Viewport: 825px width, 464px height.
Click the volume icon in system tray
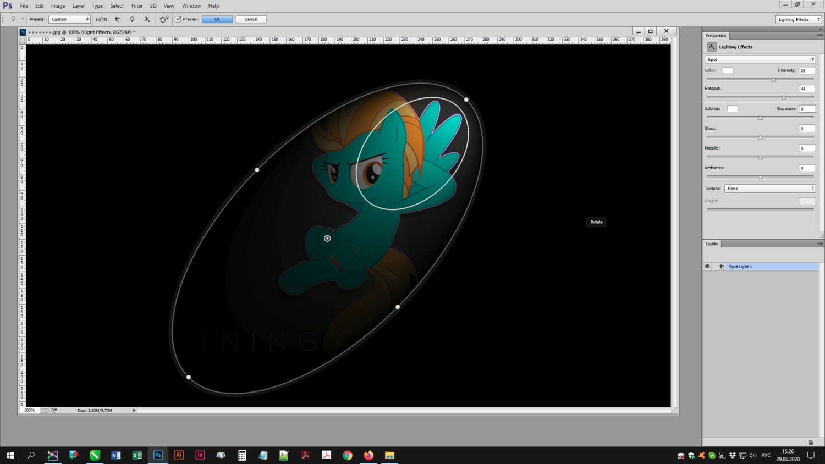[753, 455]
